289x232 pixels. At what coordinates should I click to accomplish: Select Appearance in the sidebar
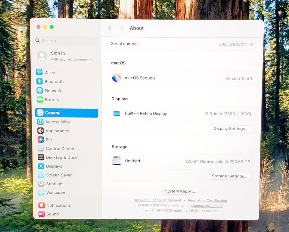pos(57,131)
